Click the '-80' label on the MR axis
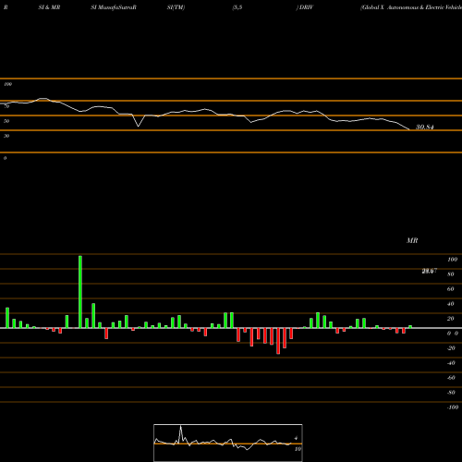This screenshot has height=462, width=462. [451, 393]
